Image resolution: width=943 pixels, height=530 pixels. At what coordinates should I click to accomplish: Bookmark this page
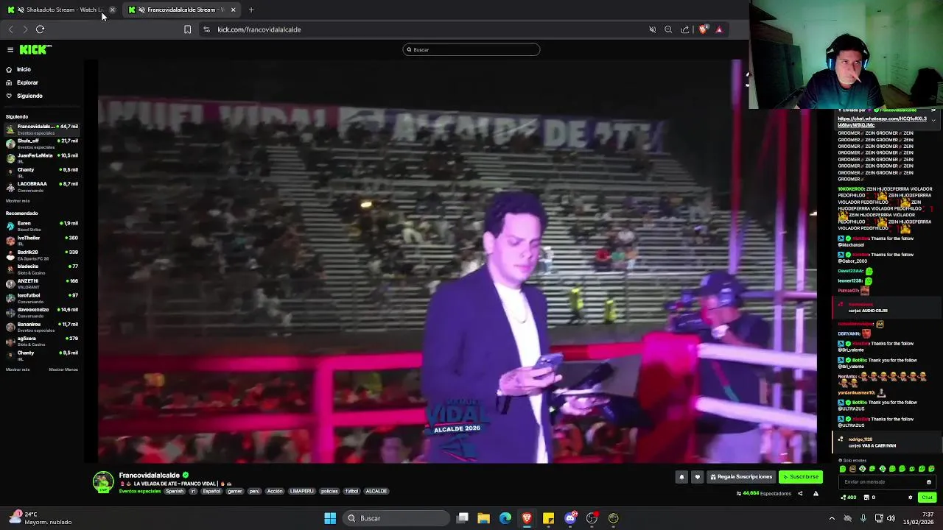187,29
